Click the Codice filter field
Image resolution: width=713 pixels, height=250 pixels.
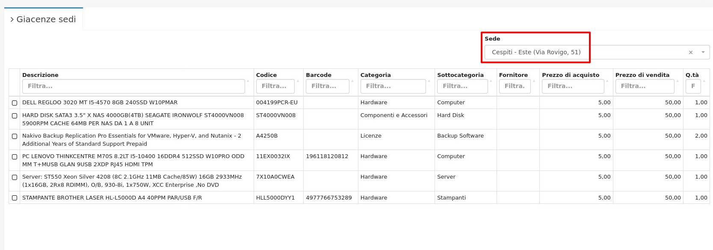[x=275, y=86]
